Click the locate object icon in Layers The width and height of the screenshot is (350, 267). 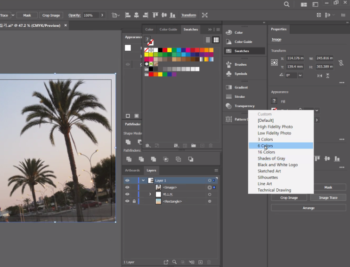coord(174,262)
